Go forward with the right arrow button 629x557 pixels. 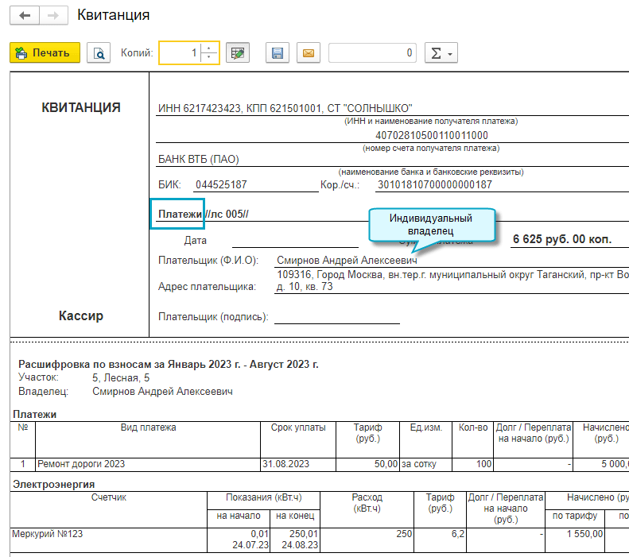[x=53, y=16]
